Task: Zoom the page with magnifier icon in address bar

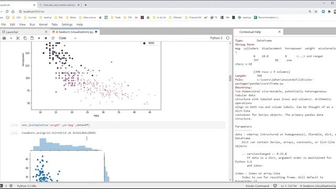Action: pyautogui.click(x=310, y=12)
